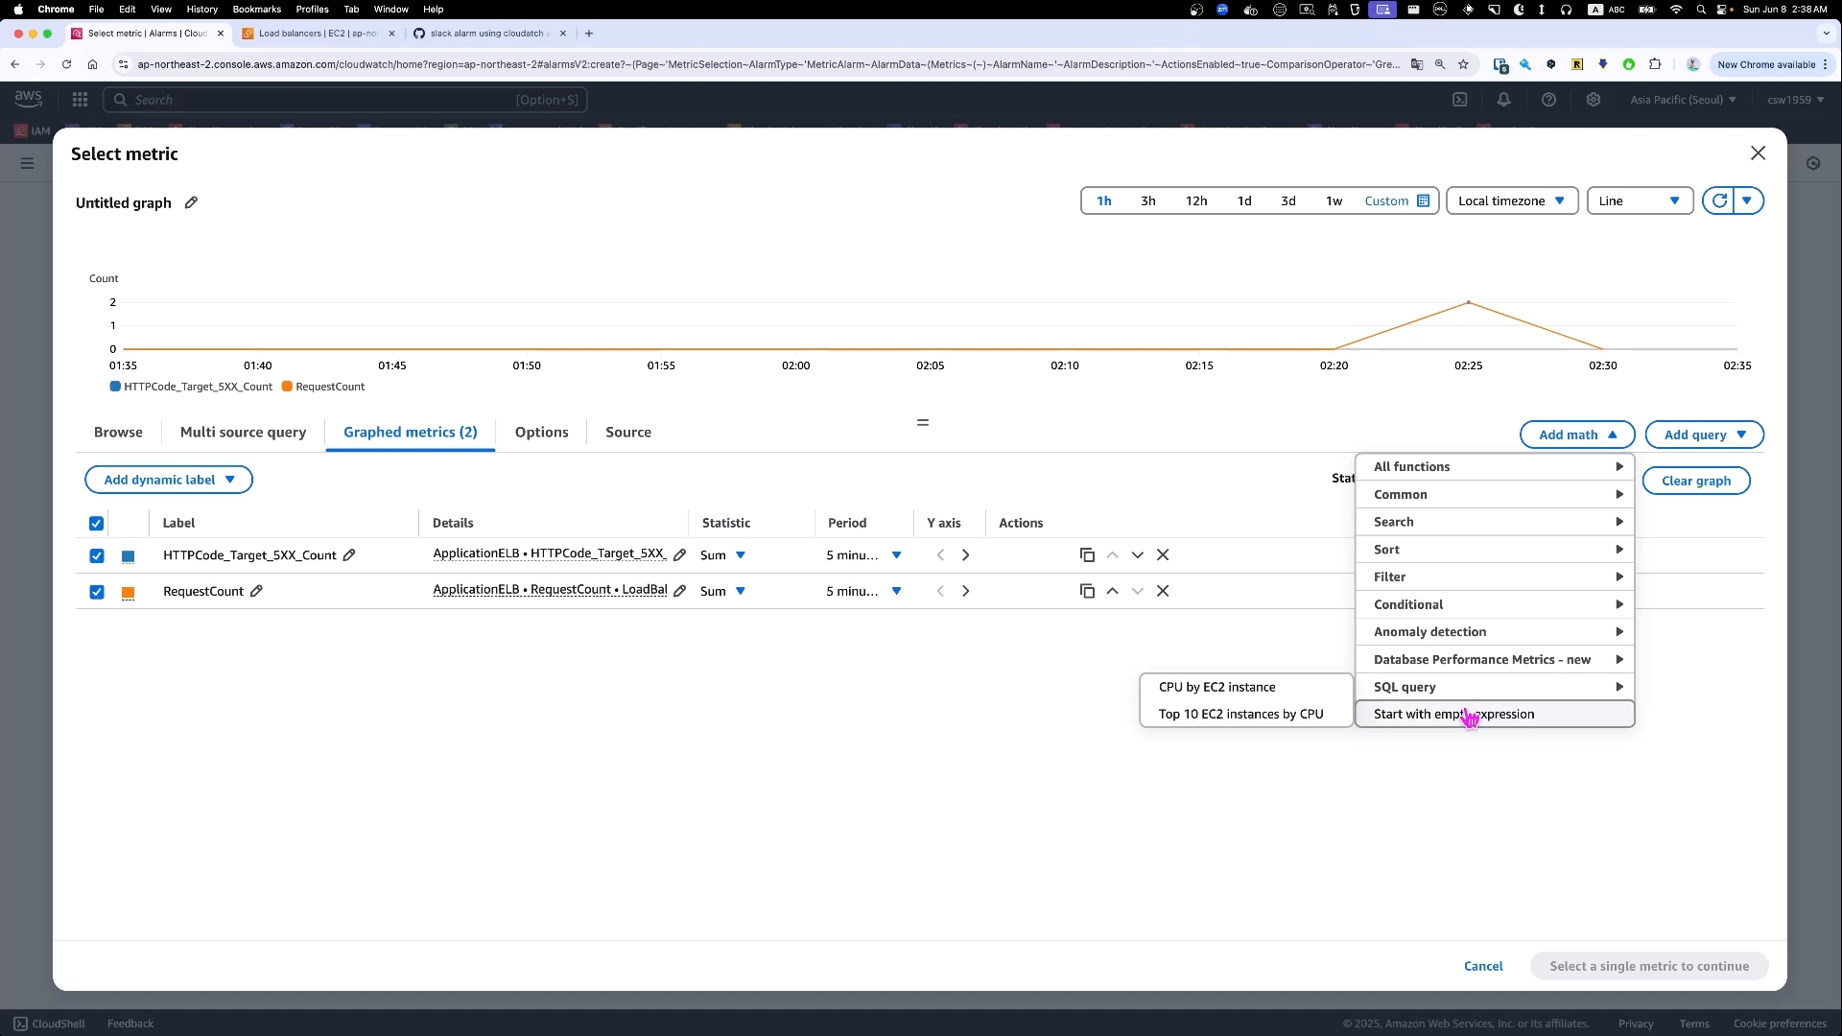Switch to the Browse tab
The image size is (1842, 1036).
click(118, 433)
